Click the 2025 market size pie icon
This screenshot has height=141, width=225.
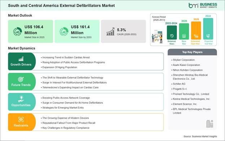(18, 32)
